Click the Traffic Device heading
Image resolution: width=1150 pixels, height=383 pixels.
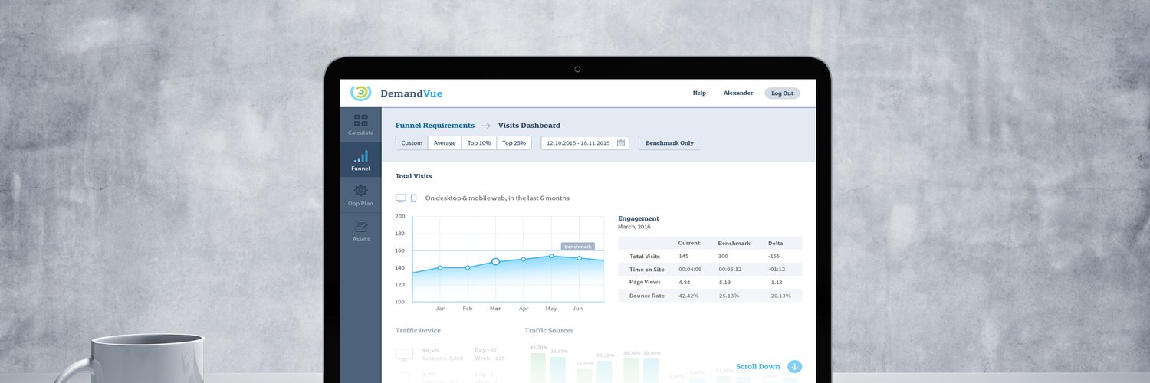418,330
